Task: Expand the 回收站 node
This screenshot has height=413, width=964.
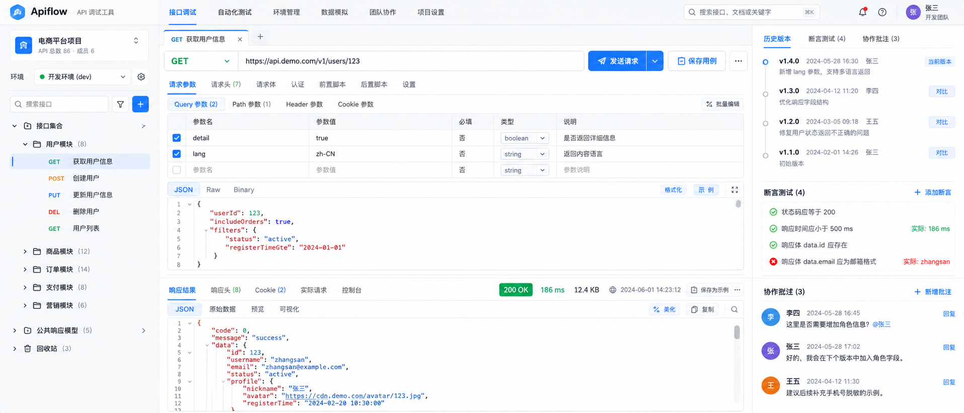Action: pos(15,348)
